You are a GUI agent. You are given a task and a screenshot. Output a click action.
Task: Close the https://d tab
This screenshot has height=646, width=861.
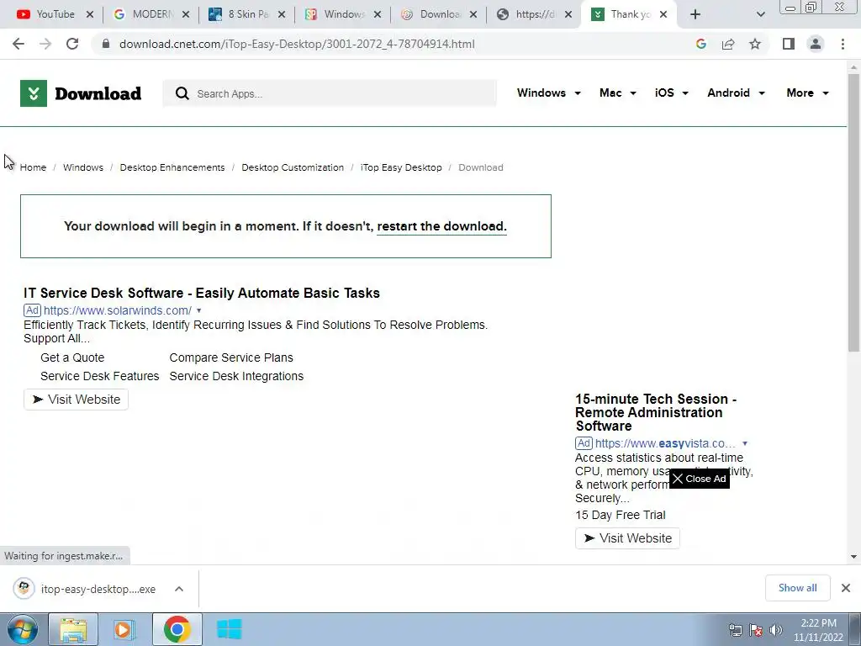568,14
